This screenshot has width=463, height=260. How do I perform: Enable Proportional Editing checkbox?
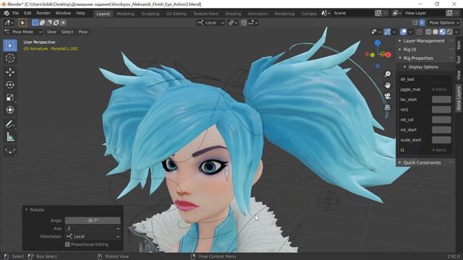click(x=67, y=244)
